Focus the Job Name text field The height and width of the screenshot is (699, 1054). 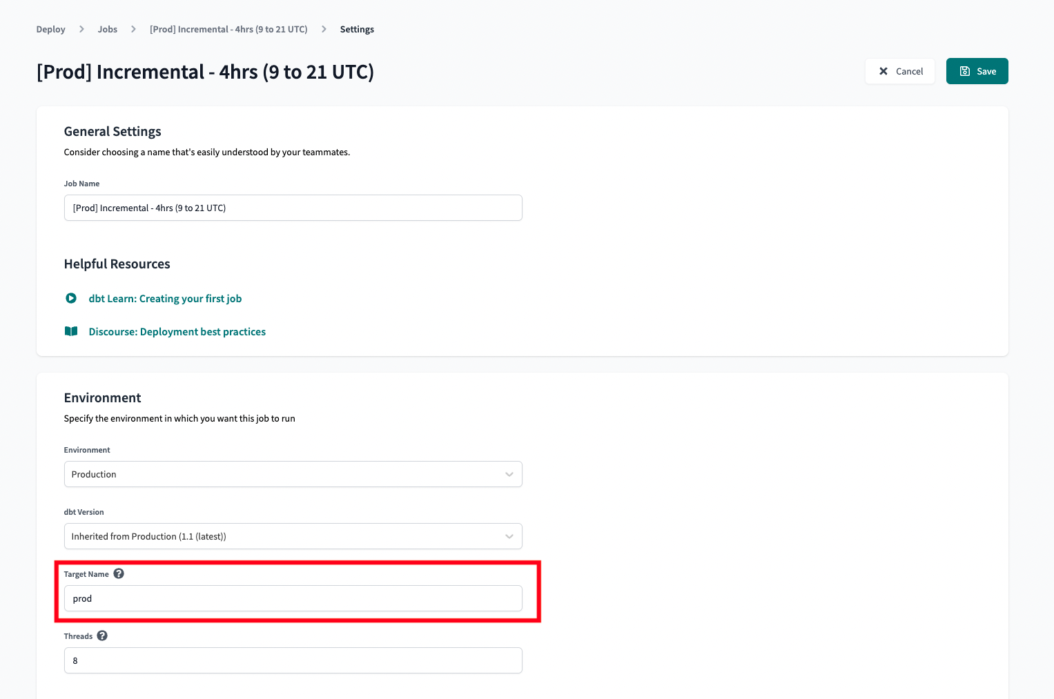(x=293, y=208)
